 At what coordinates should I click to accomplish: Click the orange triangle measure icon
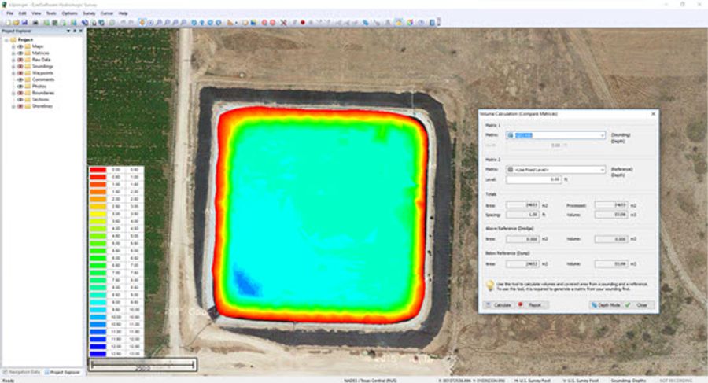tap(230, 22)
